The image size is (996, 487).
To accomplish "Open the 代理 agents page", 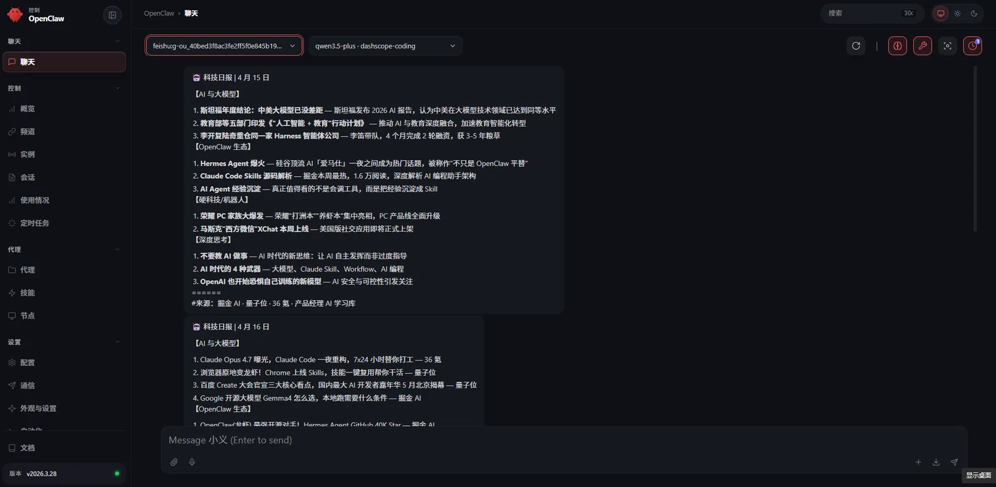I will pos(64,270).
